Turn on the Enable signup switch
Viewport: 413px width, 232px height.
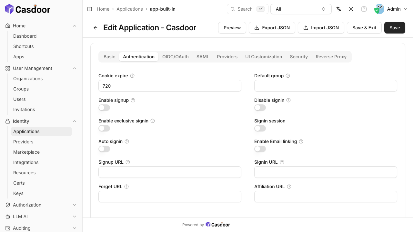(x=104, y=108)
